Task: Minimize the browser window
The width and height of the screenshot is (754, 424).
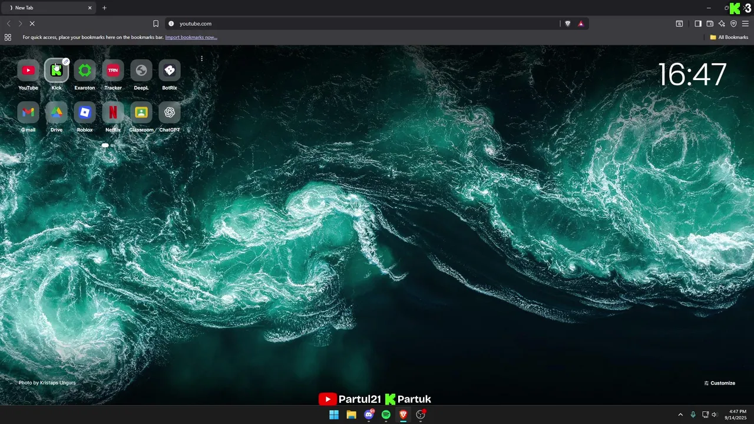Action: (x=709, y=8)
